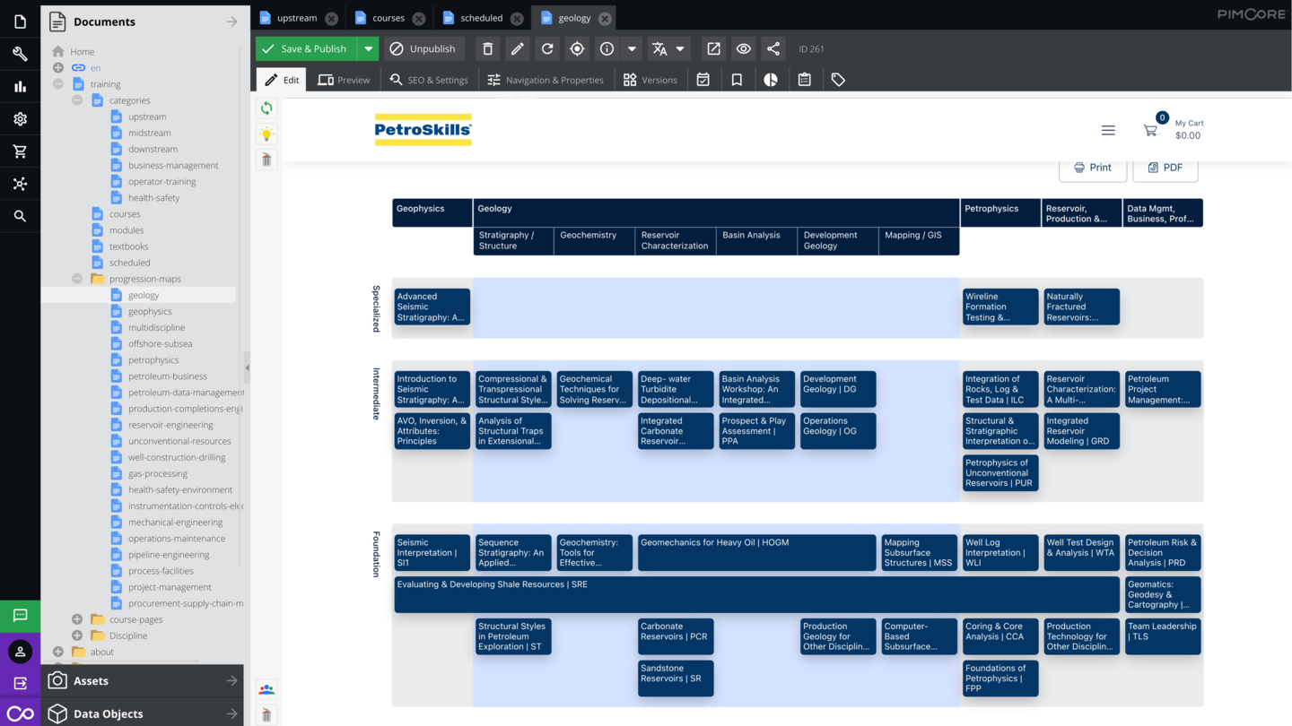Click the green reload icon in editor sidebar
The height and width of the screenshot is (726, 1292).
[266, 108]
